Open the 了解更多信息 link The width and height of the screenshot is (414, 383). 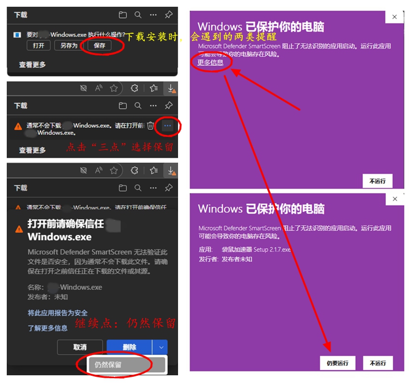click(x=47, y=328)
